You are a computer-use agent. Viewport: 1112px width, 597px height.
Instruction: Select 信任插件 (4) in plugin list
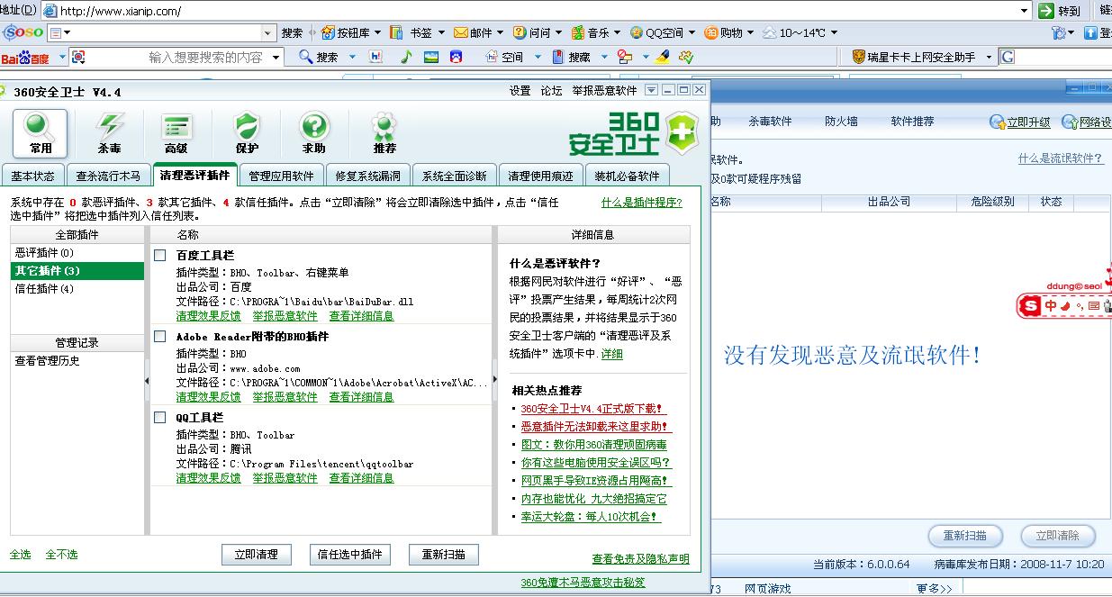tap(77, 289)
